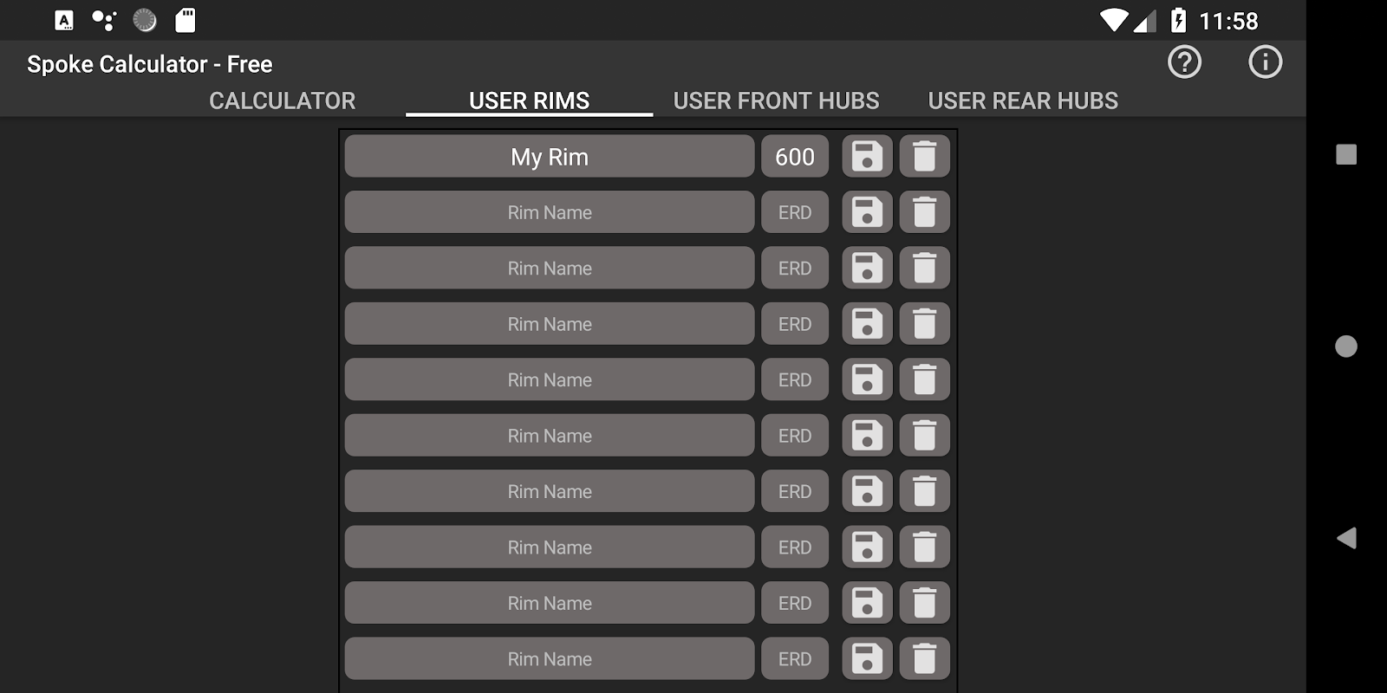Save the tenth rim row
Viewport: 1387px width, 693px height.
point(867,659)
